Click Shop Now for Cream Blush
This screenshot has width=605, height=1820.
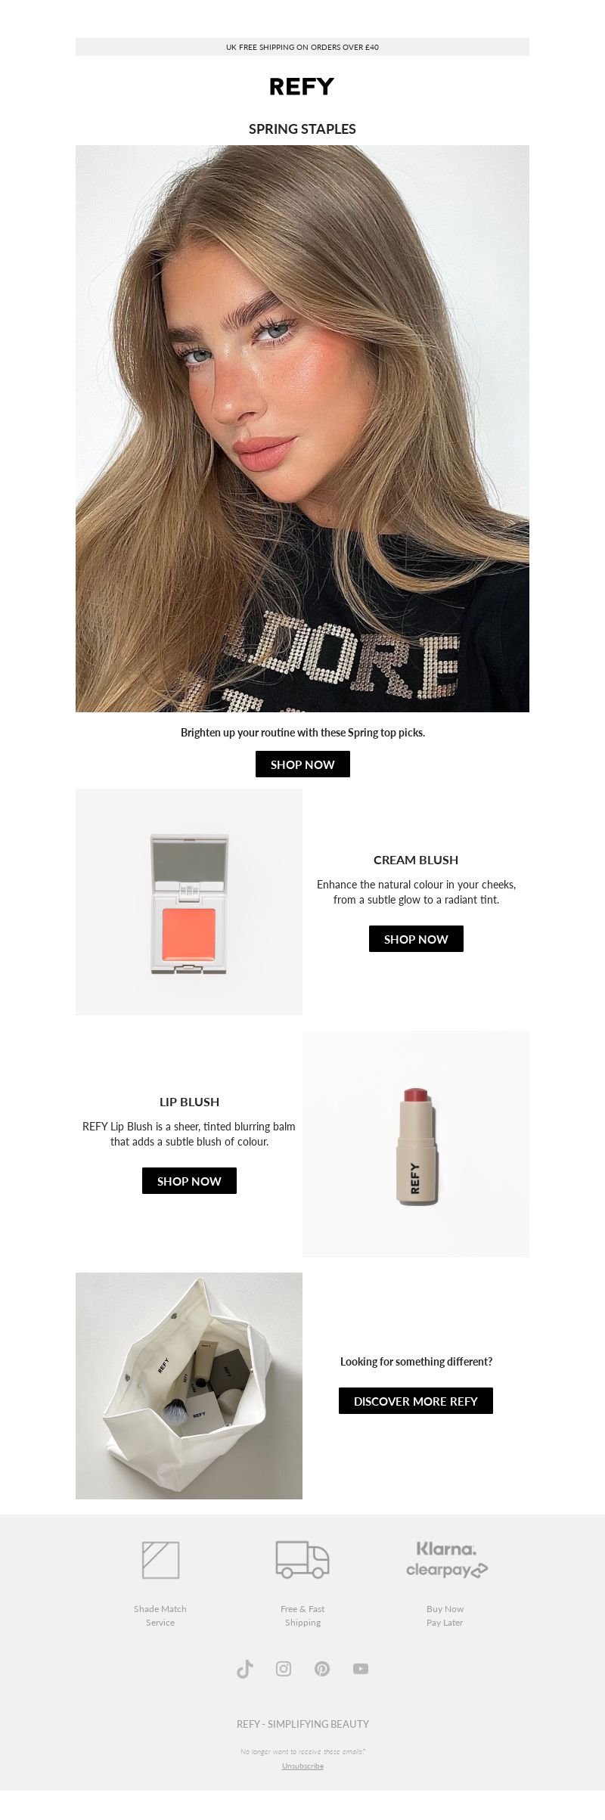tap(416, 939)
